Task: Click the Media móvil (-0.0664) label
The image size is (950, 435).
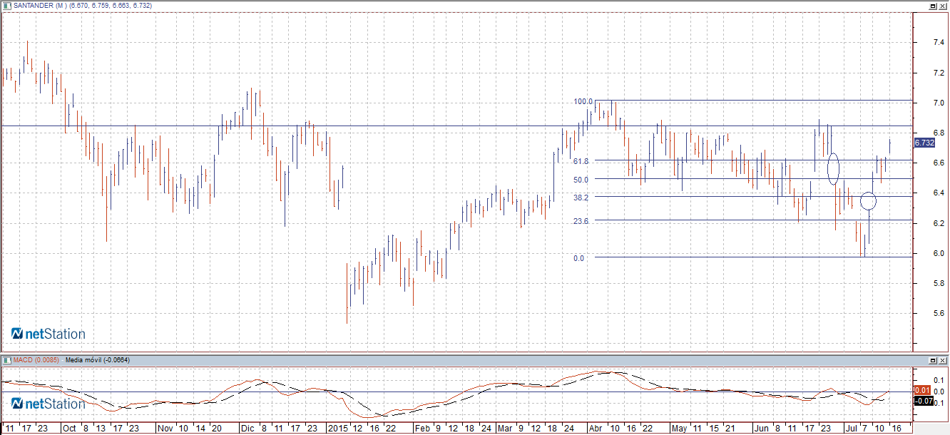Action: click(x=97, y=361)
